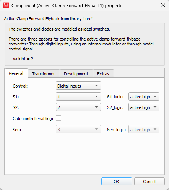Click the component description text box
This screenshot has height=190, width=169.
[84, 44]
